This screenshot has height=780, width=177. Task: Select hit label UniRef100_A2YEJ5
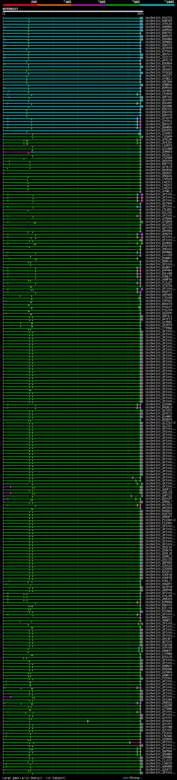point(158,167)
